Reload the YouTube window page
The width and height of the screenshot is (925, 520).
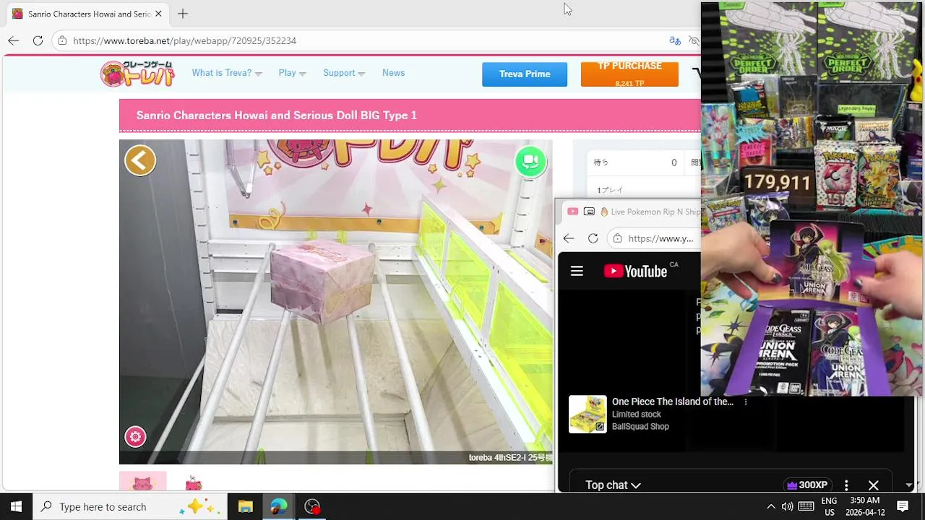(x=593, y=238)
